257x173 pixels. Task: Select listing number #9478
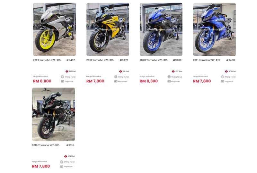[124, 60]
